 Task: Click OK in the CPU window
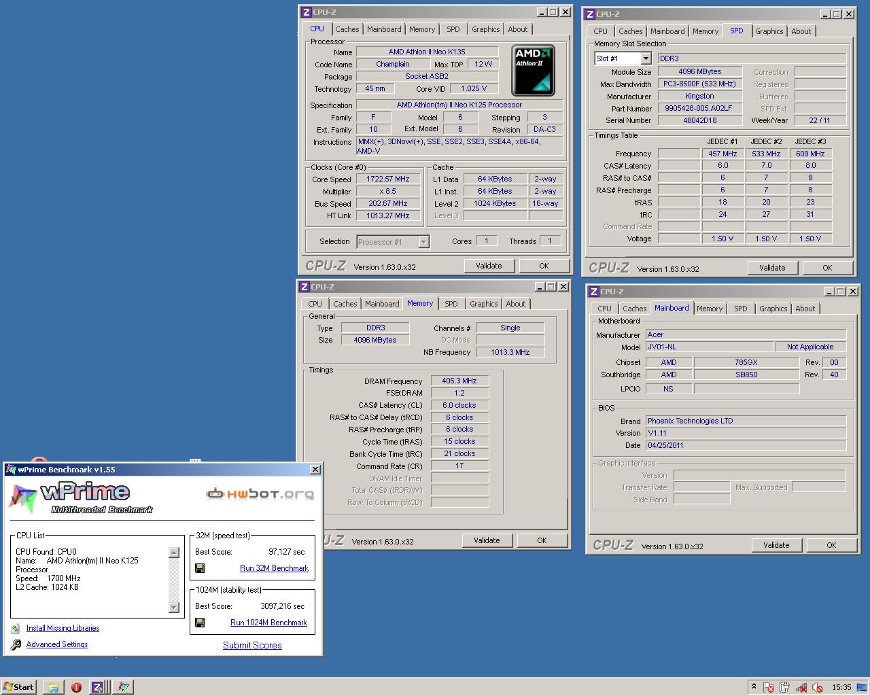click(544, 266)
